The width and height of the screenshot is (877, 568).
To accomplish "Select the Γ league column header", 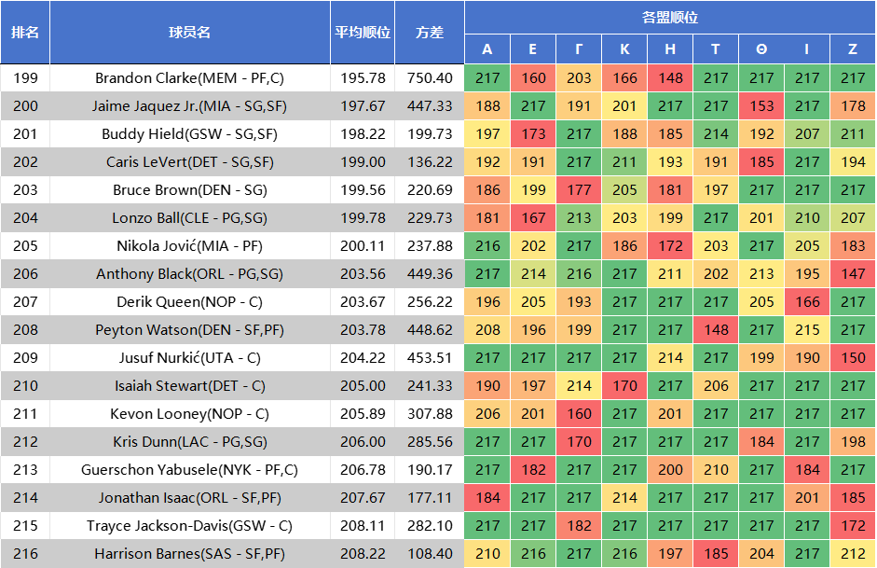I will [579, 49].
